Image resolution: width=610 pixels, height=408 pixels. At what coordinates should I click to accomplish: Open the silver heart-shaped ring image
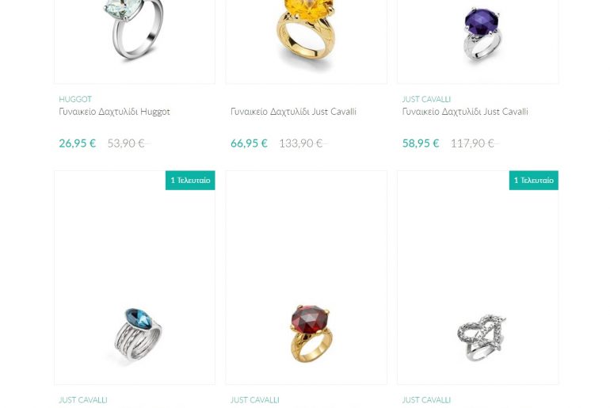(x=478, y=277)
